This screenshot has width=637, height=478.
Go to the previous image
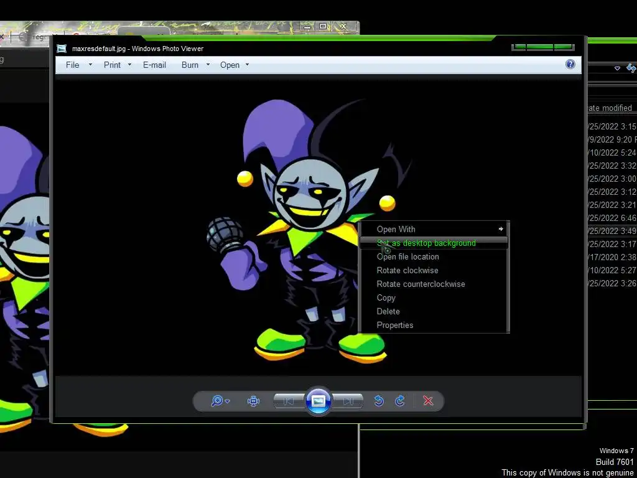[289, 401]
